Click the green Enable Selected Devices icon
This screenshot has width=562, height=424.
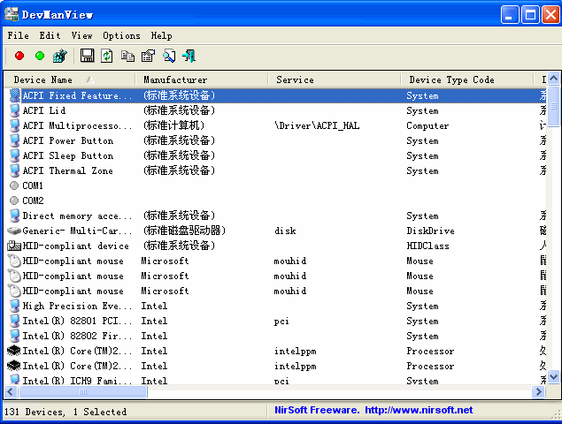[40, 56]
